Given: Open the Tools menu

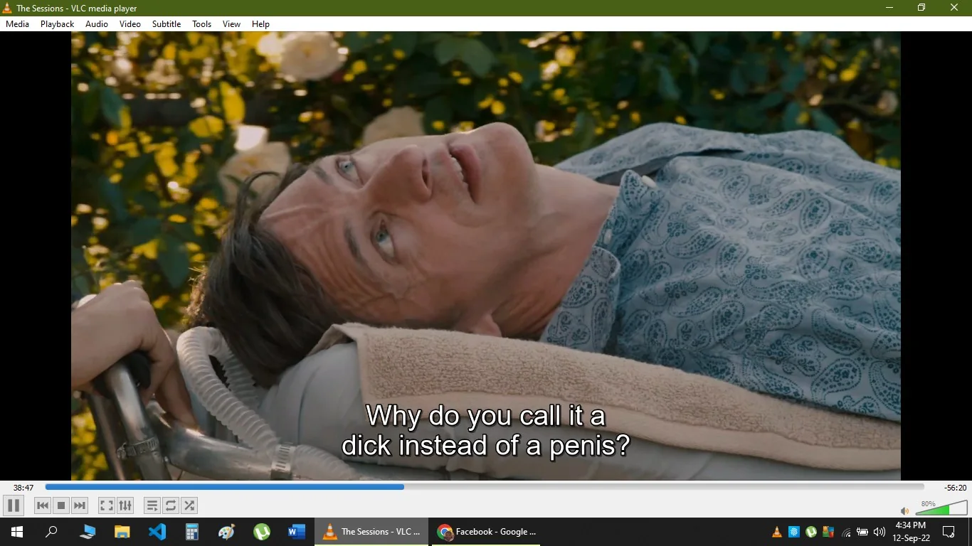Looking at the screenshot, I should [x=202, y=24].
